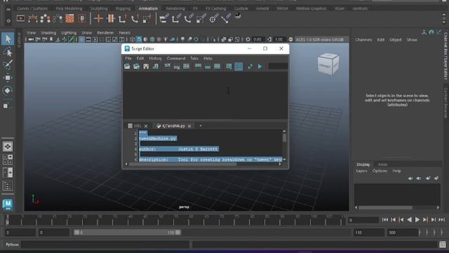Activate the Paint Selection tool
Screen dimensions: 449x253
pos(8,65)
